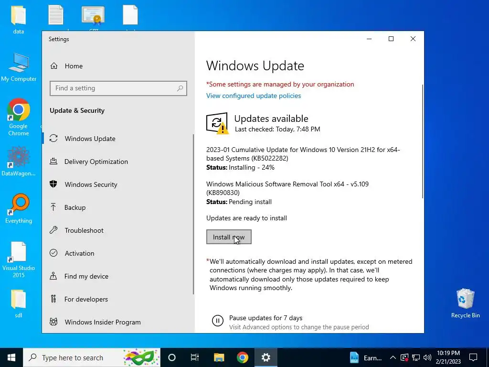Click the security tray icon with red dot
The width and height of the screenshot is (489, 367).
point(404,357)
